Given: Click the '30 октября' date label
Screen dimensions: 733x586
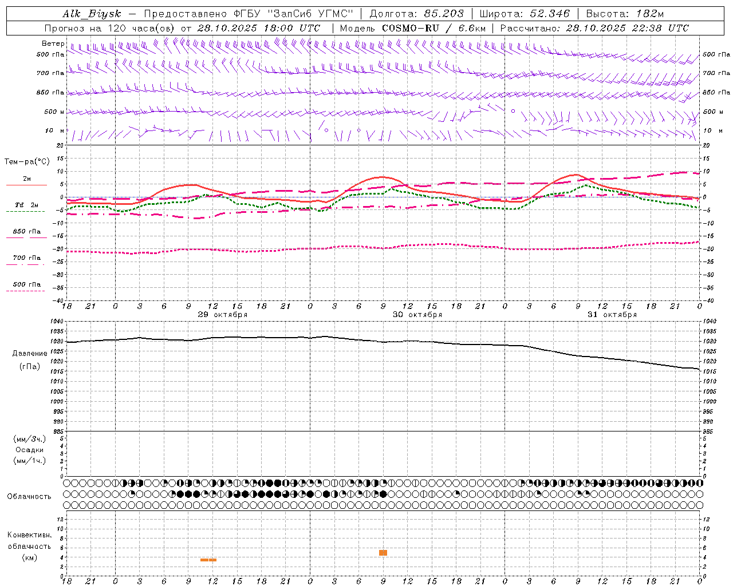Looking at the screenshot, I should tap(417, 315).
